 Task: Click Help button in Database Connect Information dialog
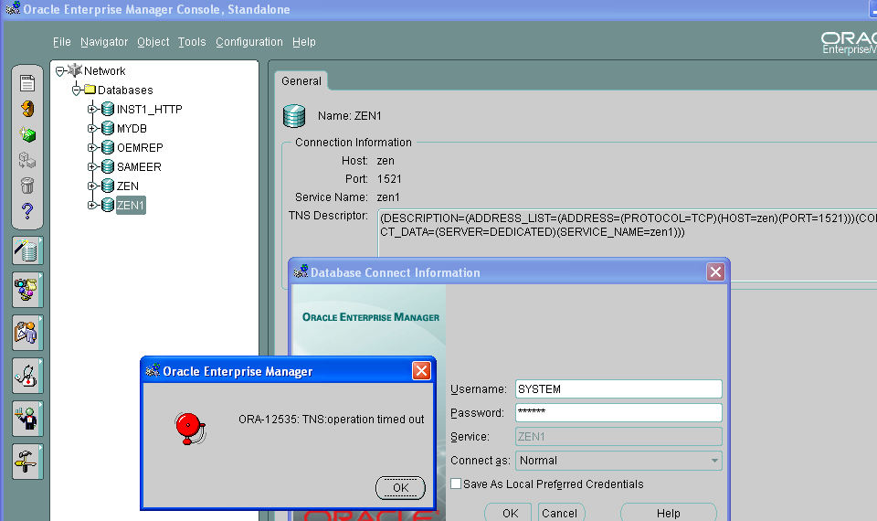pyautogui.click(x=669, y=513)
